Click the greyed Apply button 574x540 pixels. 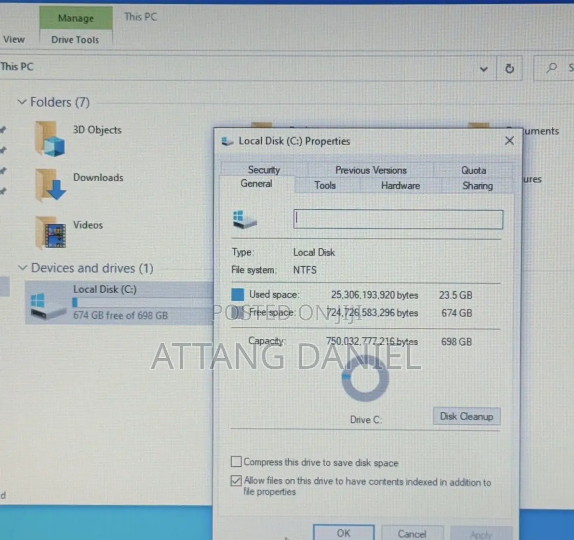pyautogui.click(x=481, y=535)
